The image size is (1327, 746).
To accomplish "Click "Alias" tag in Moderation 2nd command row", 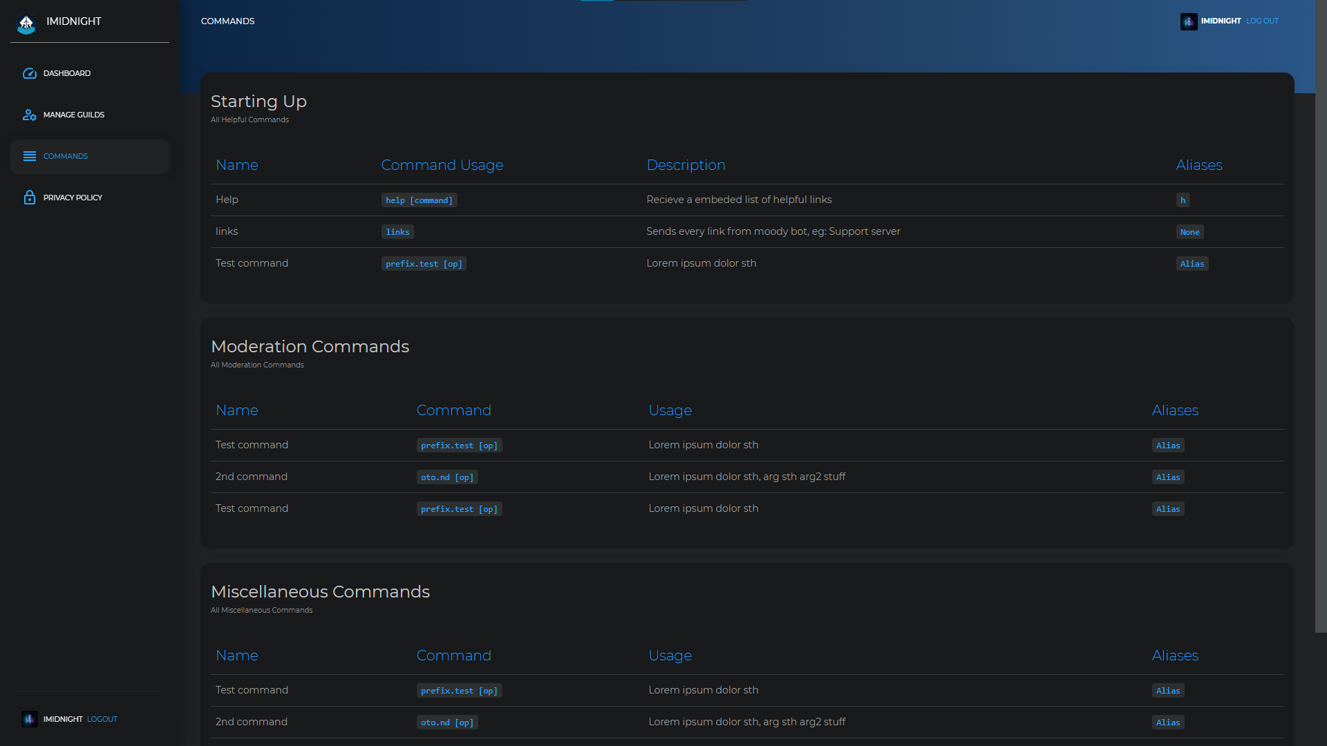I will (1168, 477).
